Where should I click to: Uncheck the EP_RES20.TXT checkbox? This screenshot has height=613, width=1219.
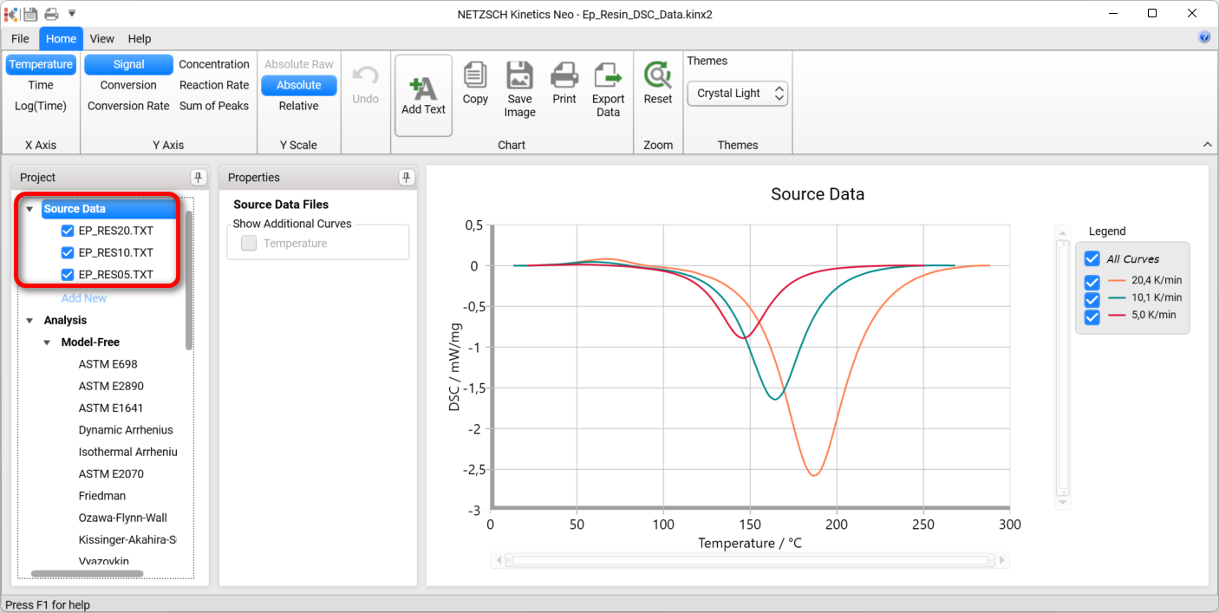coord(68,231)
